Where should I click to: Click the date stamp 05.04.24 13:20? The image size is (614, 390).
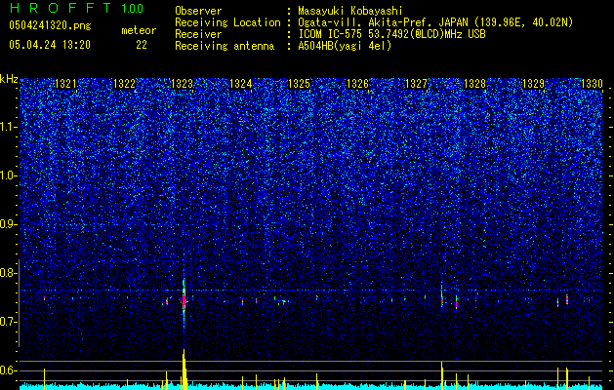point(50,45)
